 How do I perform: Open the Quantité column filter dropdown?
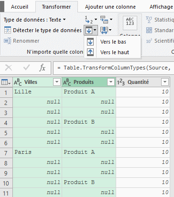coord(165,82)
